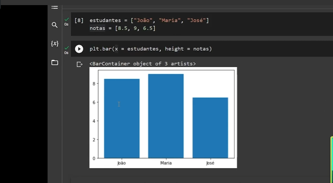Click the "Maria" string in the code
The image size is (333, 183).
pos(170,20)
